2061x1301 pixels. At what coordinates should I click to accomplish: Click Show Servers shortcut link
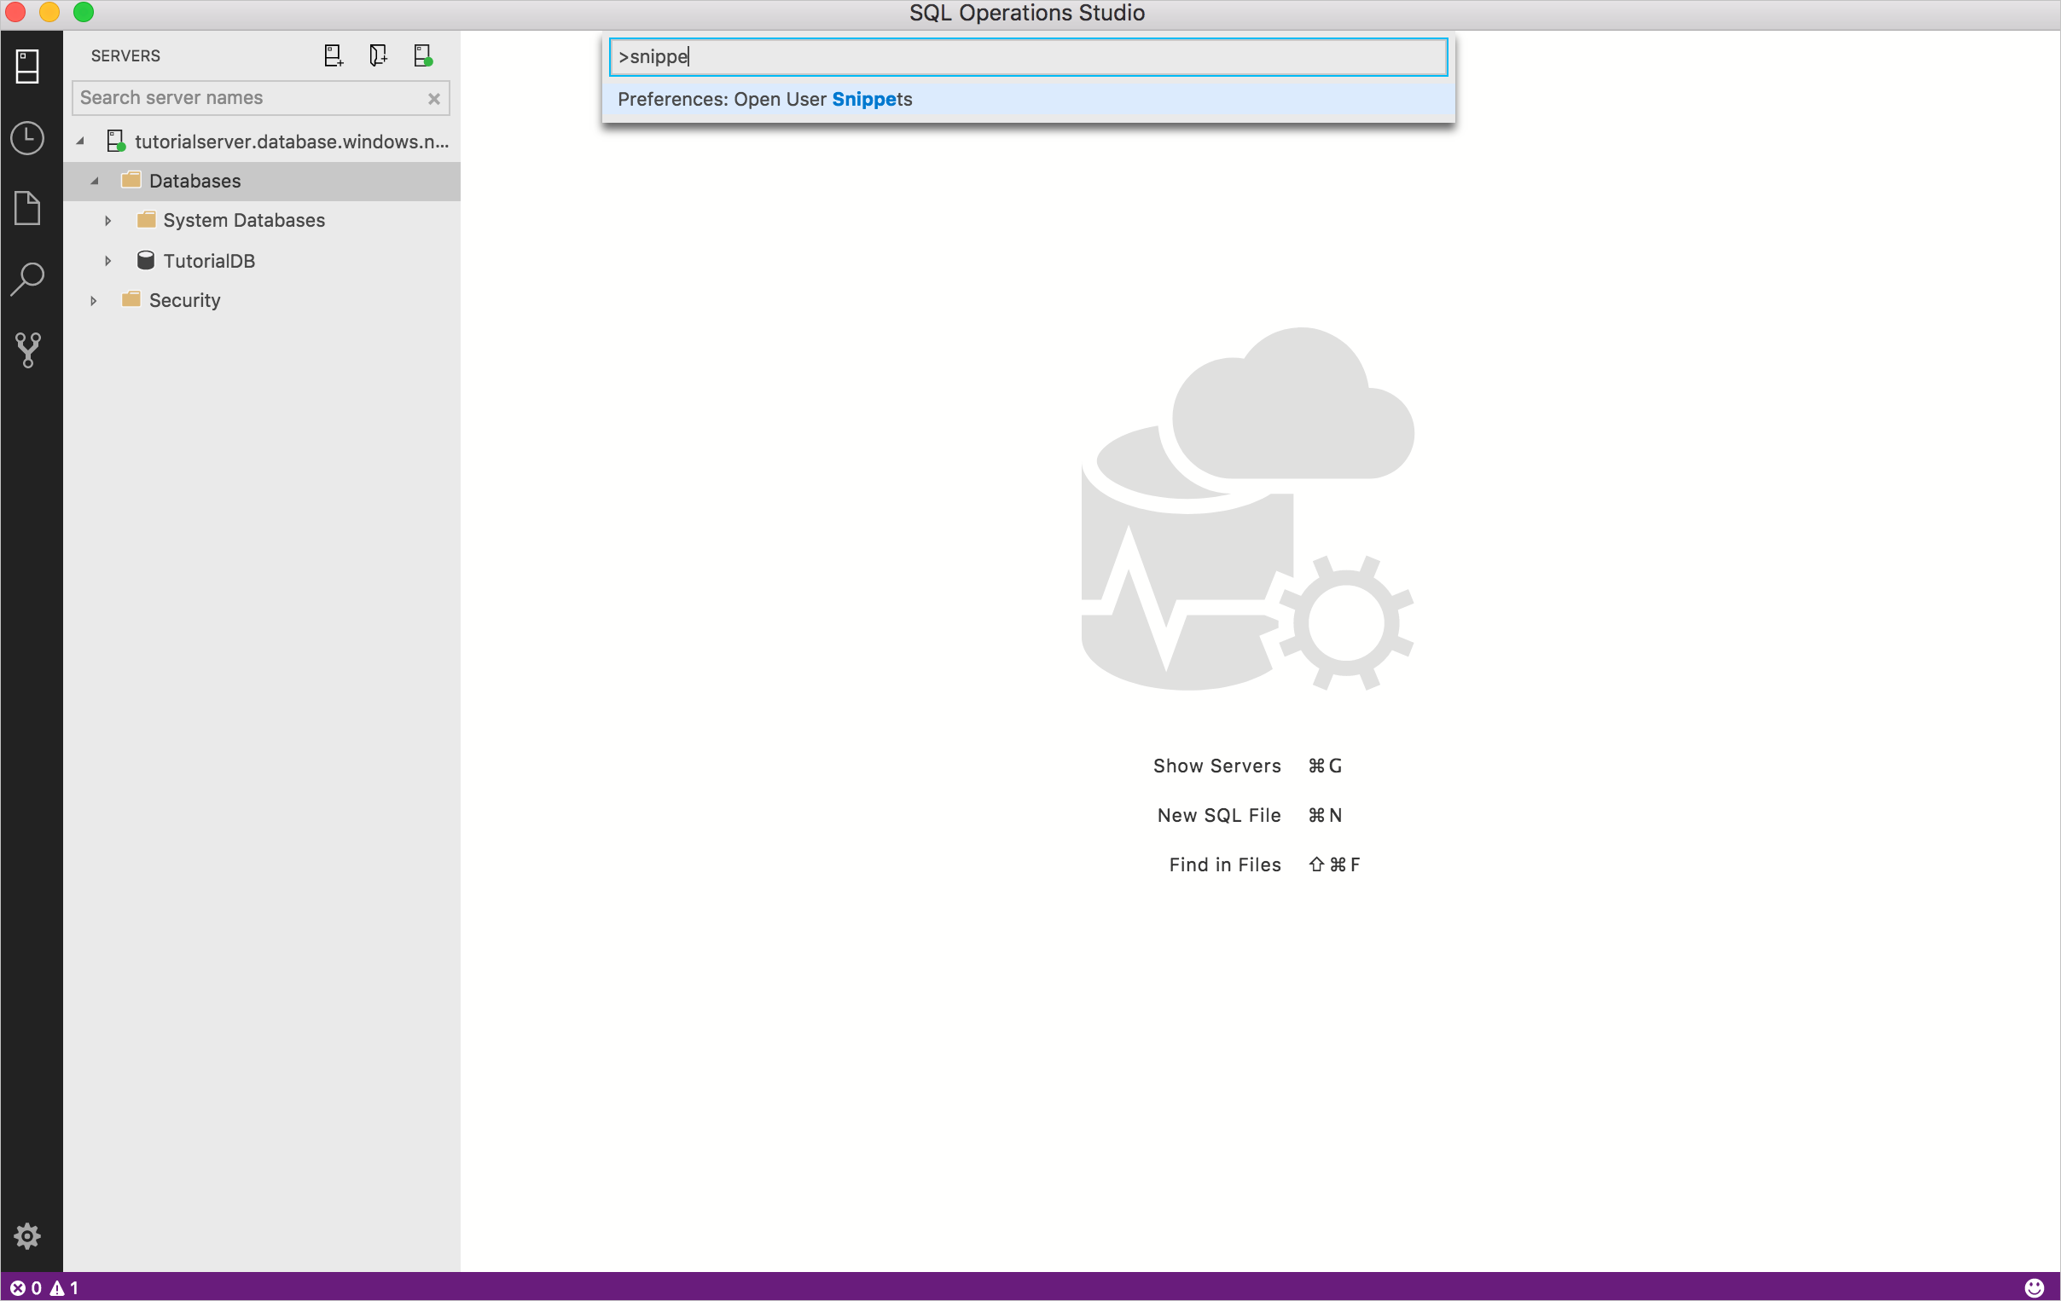pos(1216,765)
